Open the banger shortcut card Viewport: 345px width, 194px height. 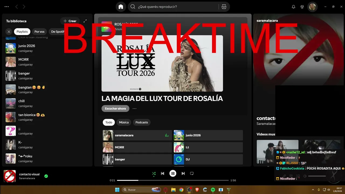[137, 160]
